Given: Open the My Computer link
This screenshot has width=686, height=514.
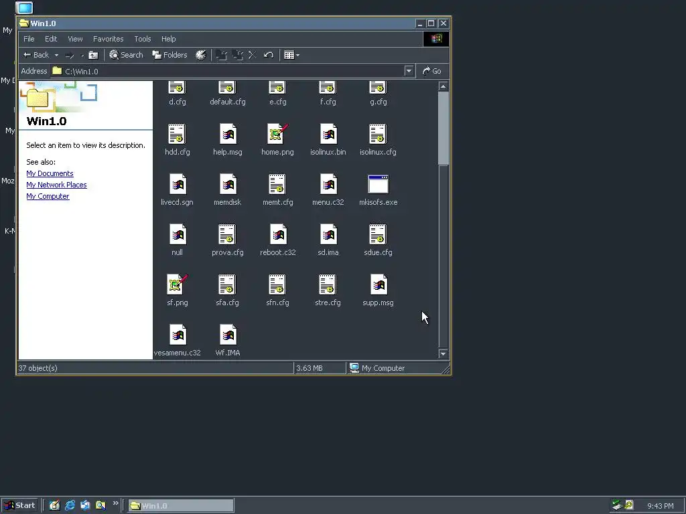Looking at the screenshot, I should tap(48, 196).
